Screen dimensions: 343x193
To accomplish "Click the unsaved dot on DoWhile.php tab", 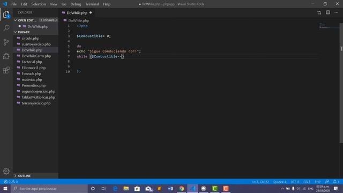I will (x=91, y=13).
